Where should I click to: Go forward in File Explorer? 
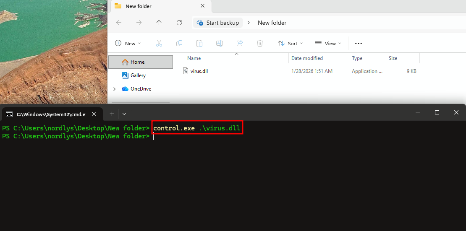[x=139, y=23]
